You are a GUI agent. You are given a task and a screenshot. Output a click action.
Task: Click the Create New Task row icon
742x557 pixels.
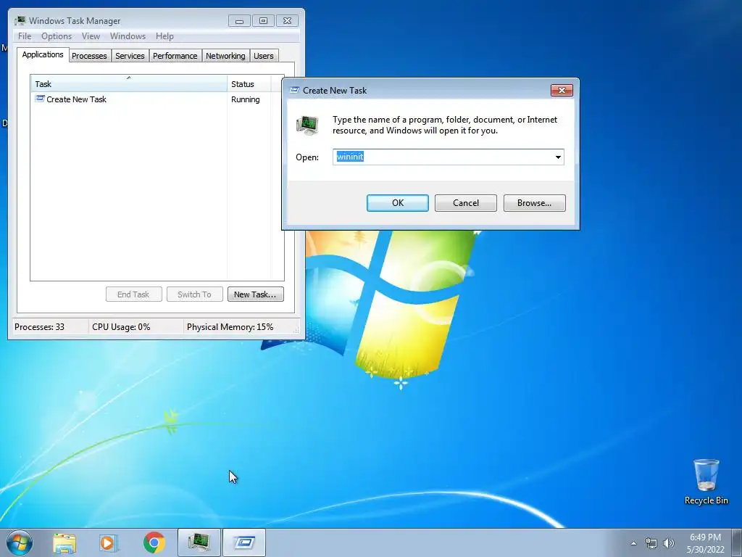coord(40,99)
